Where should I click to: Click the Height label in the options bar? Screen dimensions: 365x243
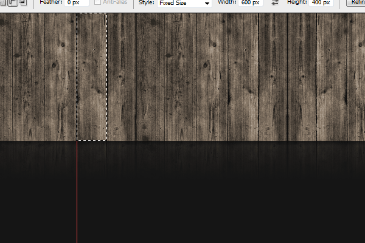[x=295, y=3]
